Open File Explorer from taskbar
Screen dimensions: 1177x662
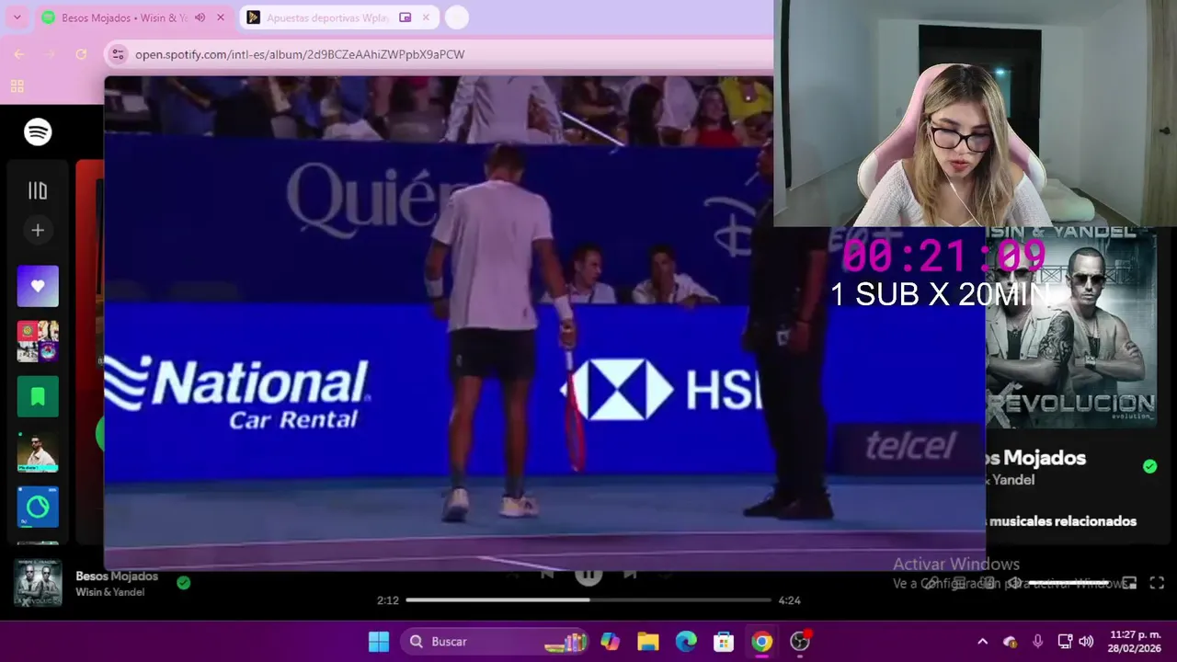tap(648, 641)
